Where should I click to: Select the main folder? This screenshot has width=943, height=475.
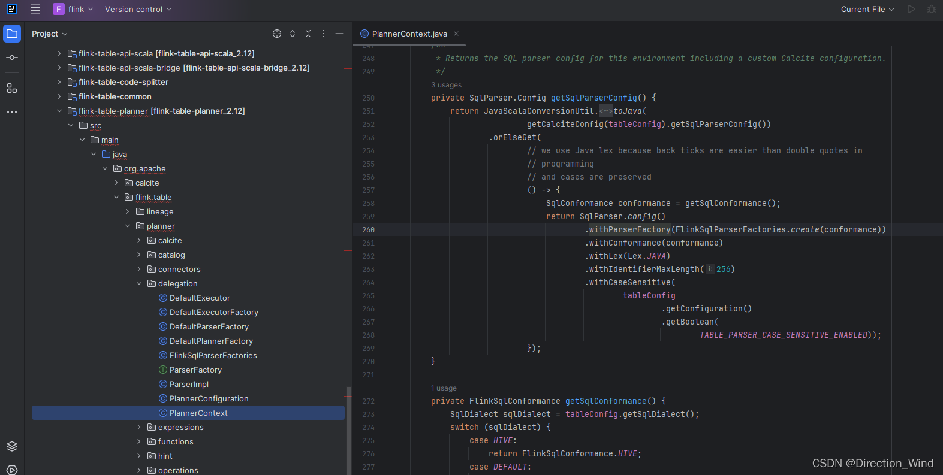tap(109, 140)
